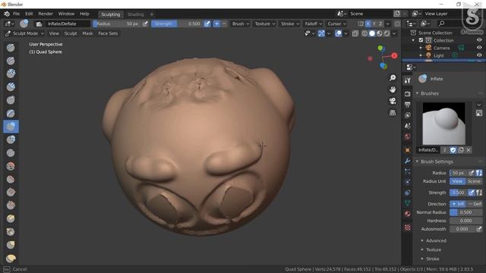Open the Stroke dropdown in header

pos(290,24)
